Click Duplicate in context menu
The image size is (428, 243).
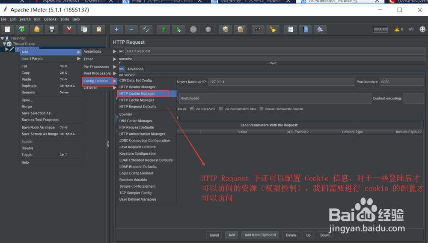(x=51, y=86)
